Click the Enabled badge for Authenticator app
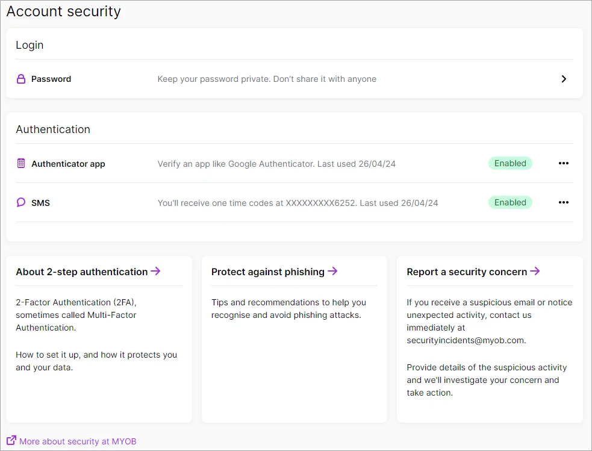The width and height of the screenshot is (592, 451). (510, 163)
